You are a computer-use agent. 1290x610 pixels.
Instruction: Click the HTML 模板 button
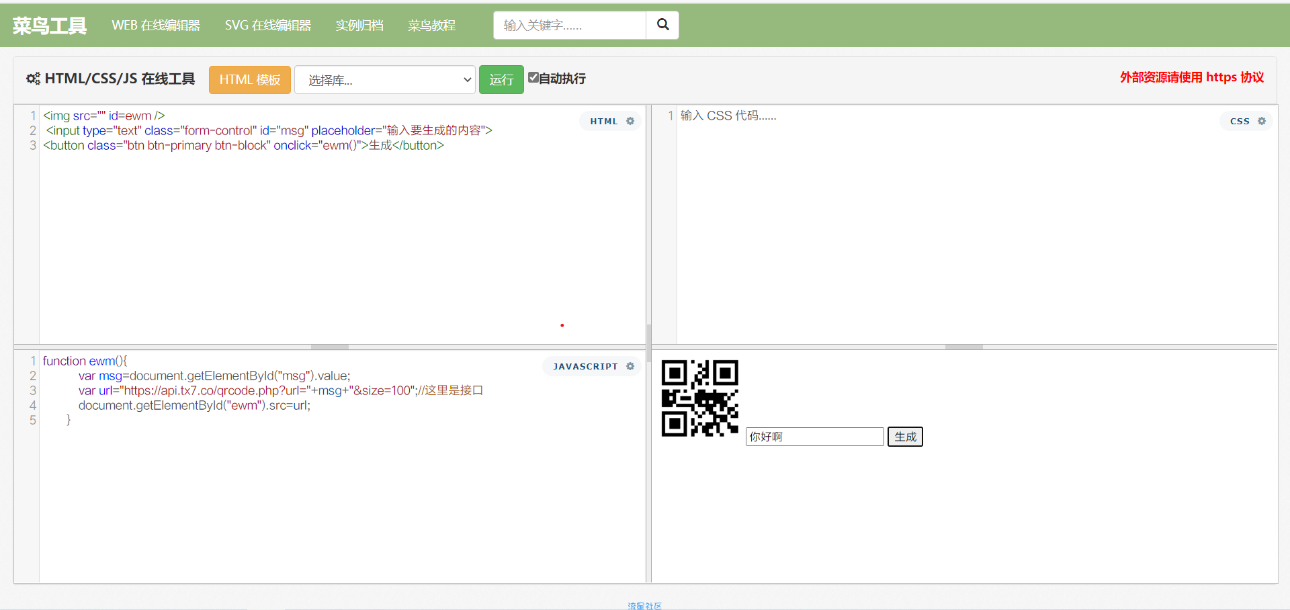[x=250, y=80]
